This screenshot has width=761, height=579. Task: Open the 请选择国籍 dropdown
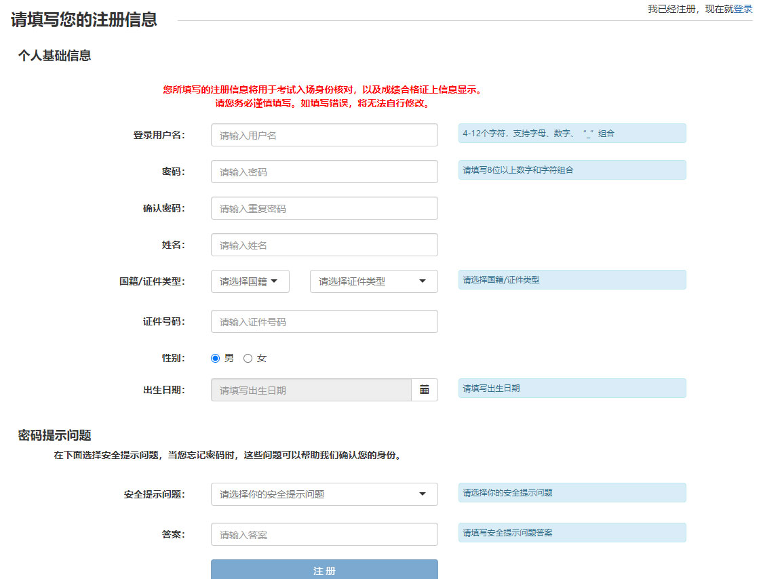[x=250, y=281]
